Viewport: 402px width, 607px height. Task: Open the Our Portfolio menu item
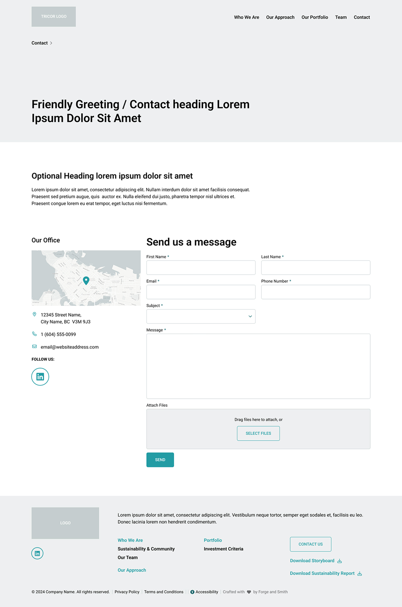click(x=315, y=17)
